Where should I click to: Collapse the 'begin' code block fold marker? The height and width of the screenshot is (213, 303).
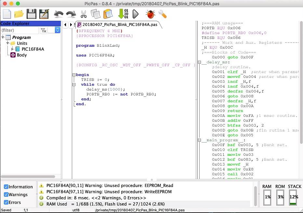pos(74,75)
